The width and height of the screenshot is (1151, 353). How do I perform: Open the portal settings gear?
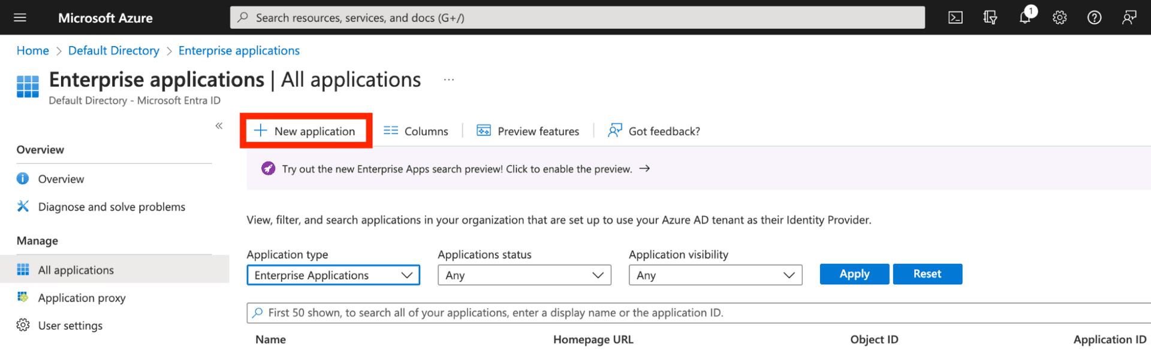tap(1059, 18)
